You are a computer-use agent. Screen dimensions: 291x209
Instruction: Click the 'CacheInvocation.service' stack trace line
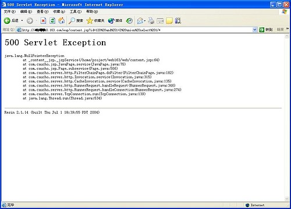pyautogui.click(x=97, y=81)
